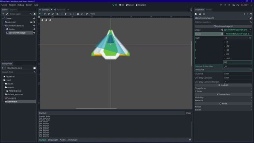This screenshot has height=143, width=254.
Task: Switch to the Debugger bottom tab
Action: coord(53,140)
